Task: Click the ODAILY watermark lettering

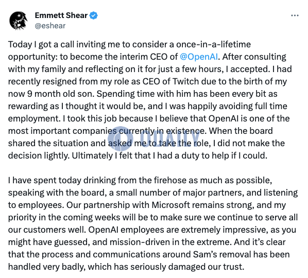Action: pyautogui.click(x=167, y=138)
